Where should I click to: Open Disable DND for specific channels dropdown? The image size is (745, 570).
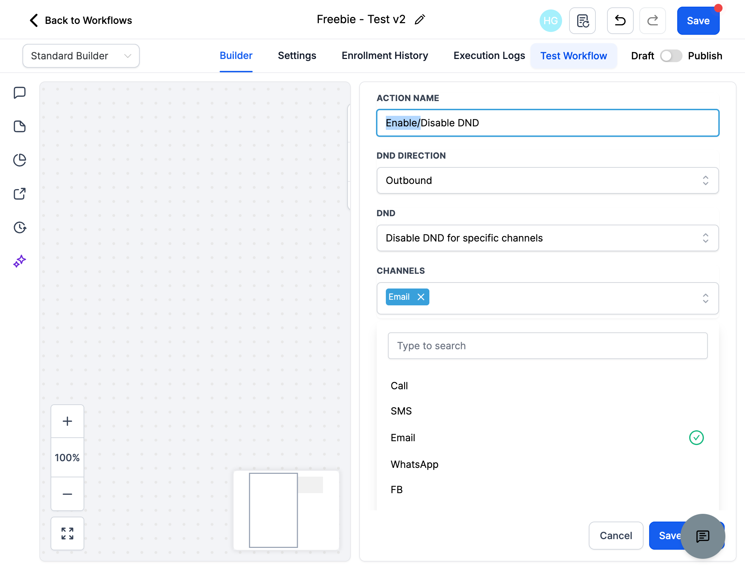[548, 238]
